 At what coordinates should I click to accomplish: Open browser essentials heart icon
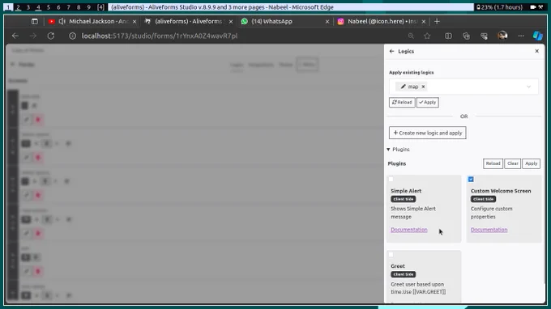484,36
